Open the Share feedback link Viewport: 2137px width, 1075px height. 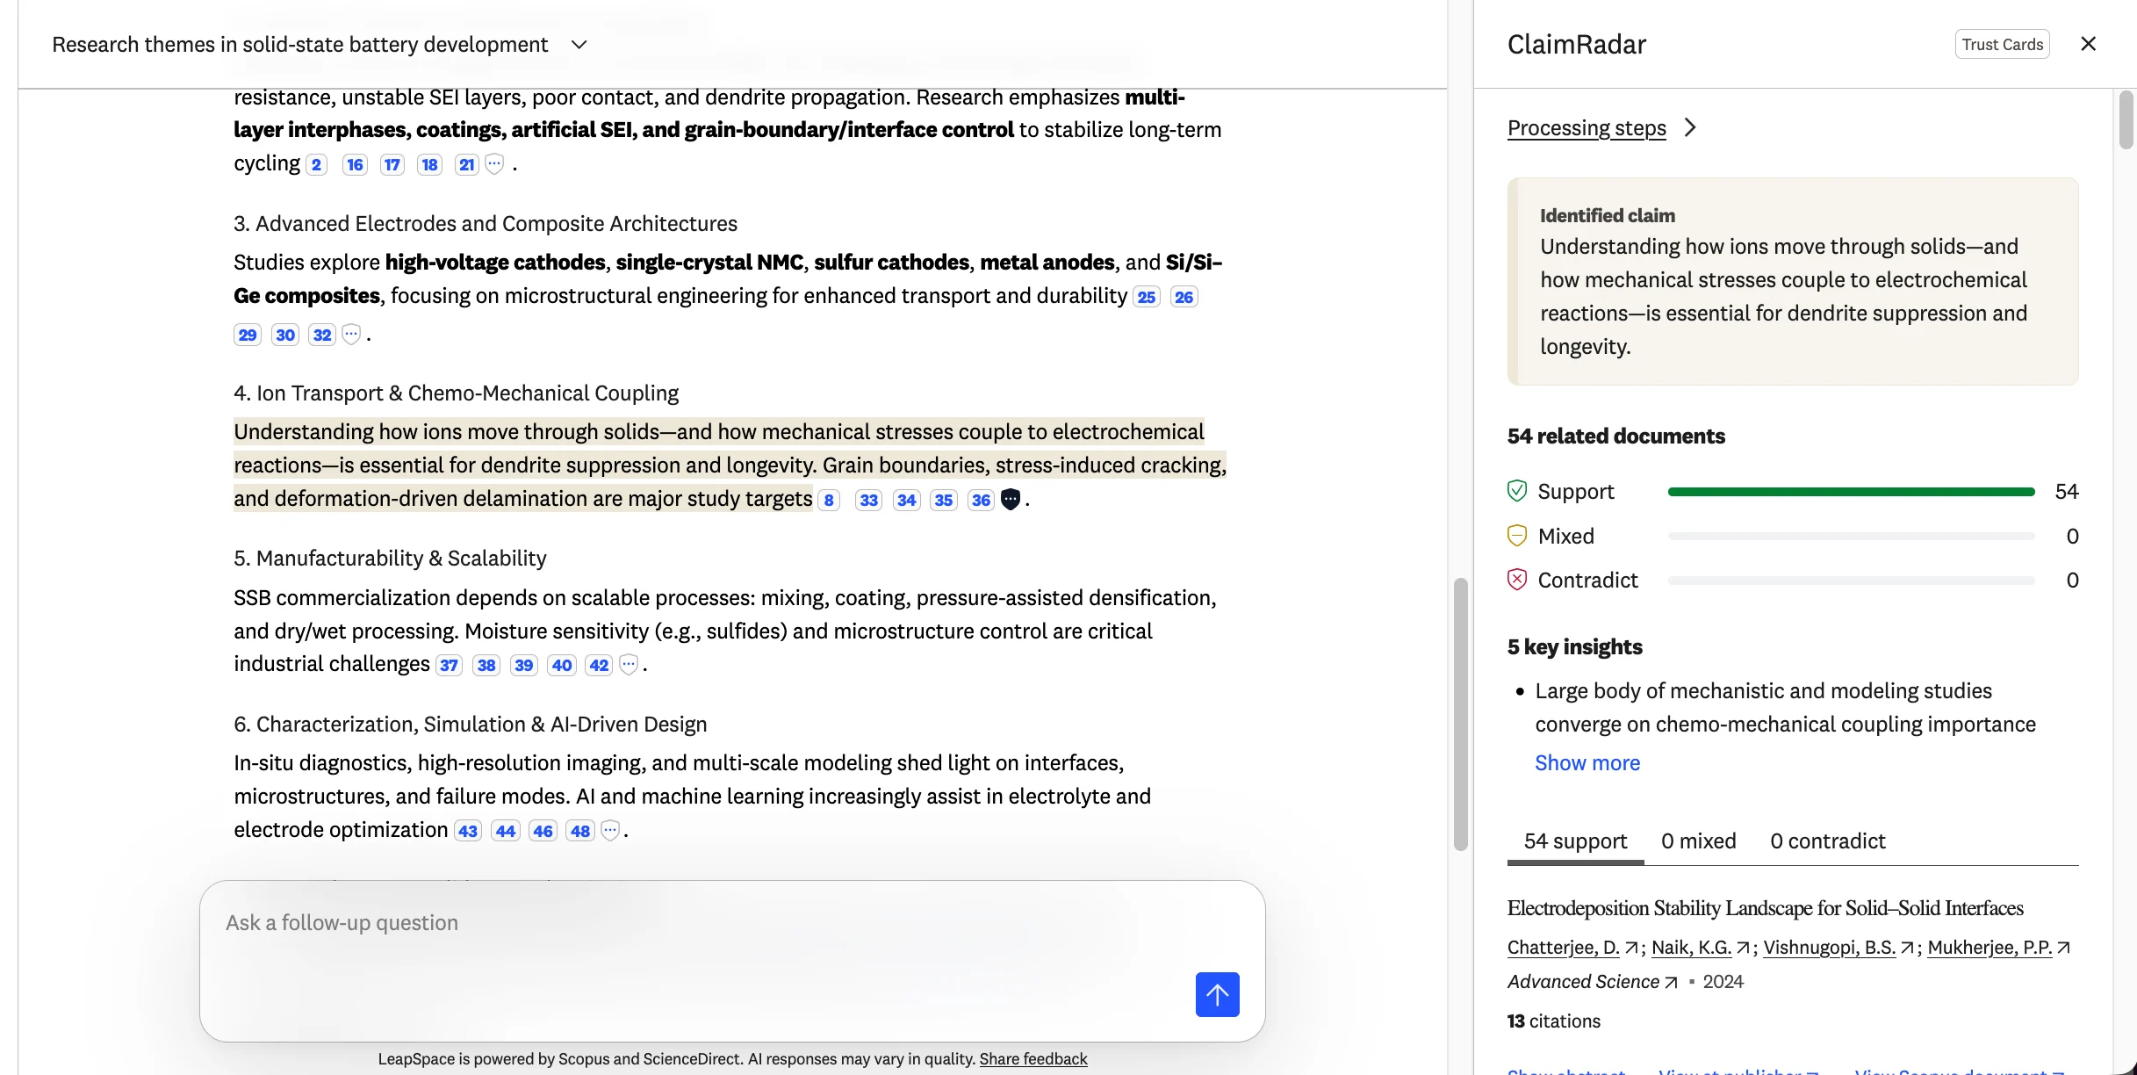[x=1033, y=1058]
